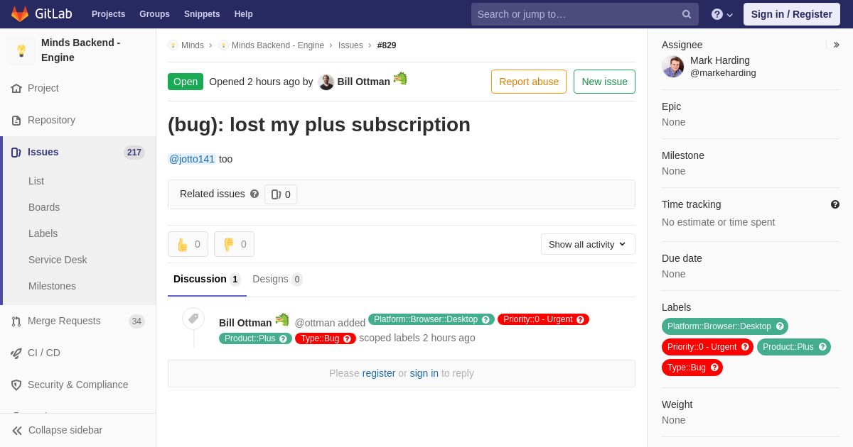This screenshot has width=853, height=447.
Task: Click the Minds breadcrumb link
Action: (x=193, y=45)
